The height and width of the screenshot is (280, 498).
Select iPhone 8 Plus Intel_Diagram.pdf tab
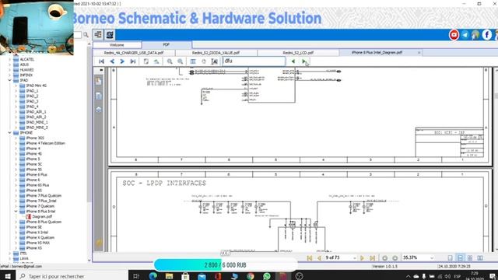377,52
